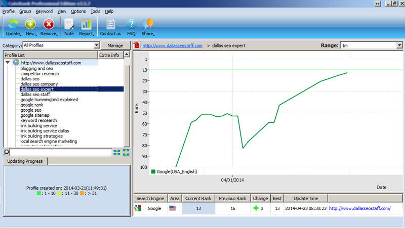Click the PDF export icon beside URL
405x228 pixels.
[x=137, y=45]
